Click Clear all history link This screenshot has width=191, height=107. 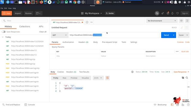click(x=43, y=32)
